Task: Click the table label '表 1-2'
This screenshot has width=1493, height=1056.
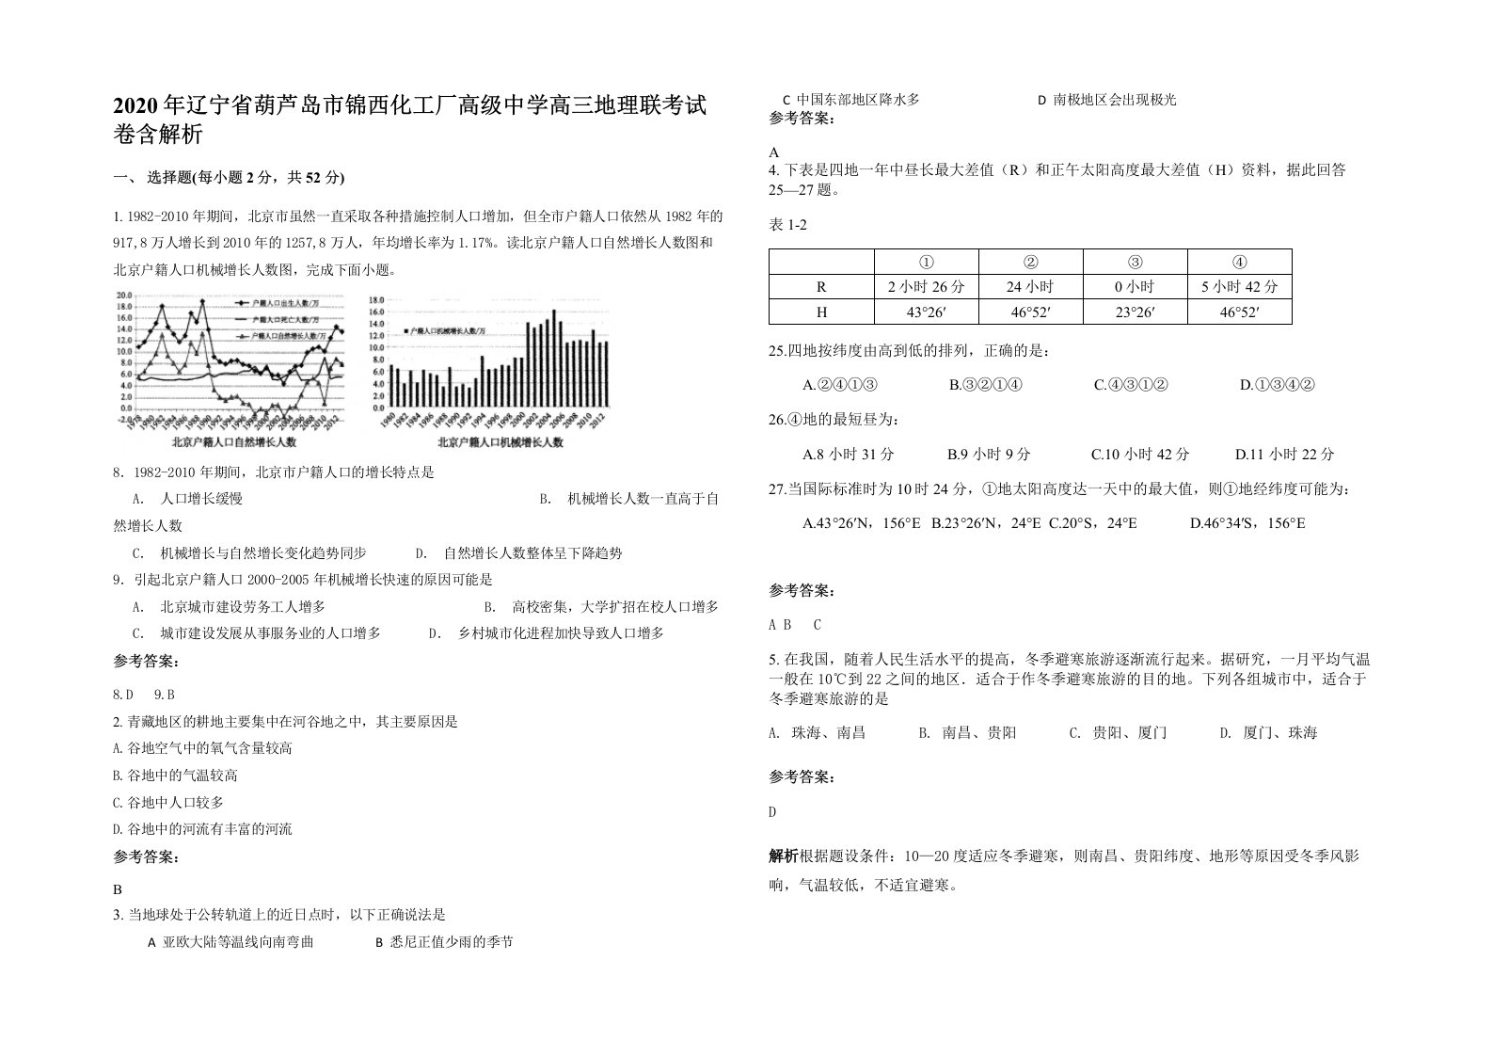Action: pyautogui.click(x=787, y=225)
